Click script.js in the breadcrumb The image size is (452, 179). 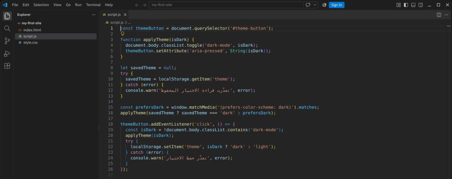tap(117, 22)
